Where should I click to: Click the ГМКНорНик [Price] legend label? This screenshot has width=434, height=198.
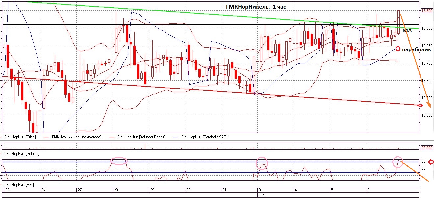point(20,137)
